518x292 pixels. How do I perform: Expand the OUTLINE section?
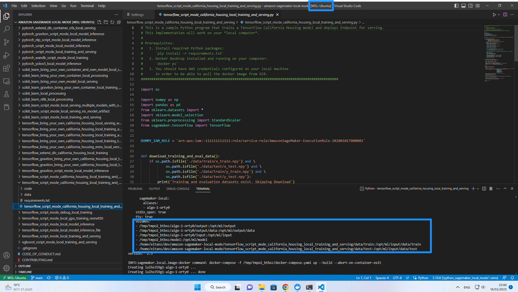68,266
